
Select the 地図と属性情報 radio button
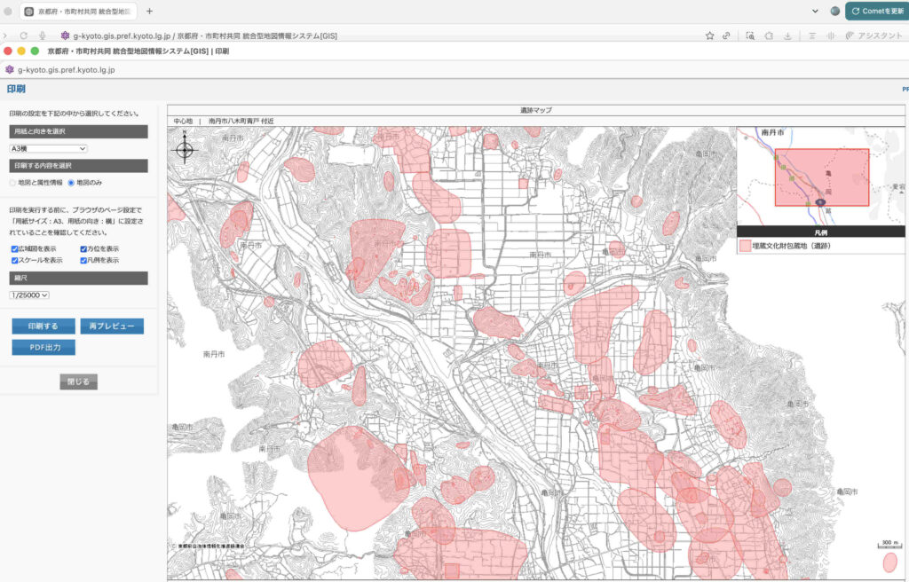[12, 183]
